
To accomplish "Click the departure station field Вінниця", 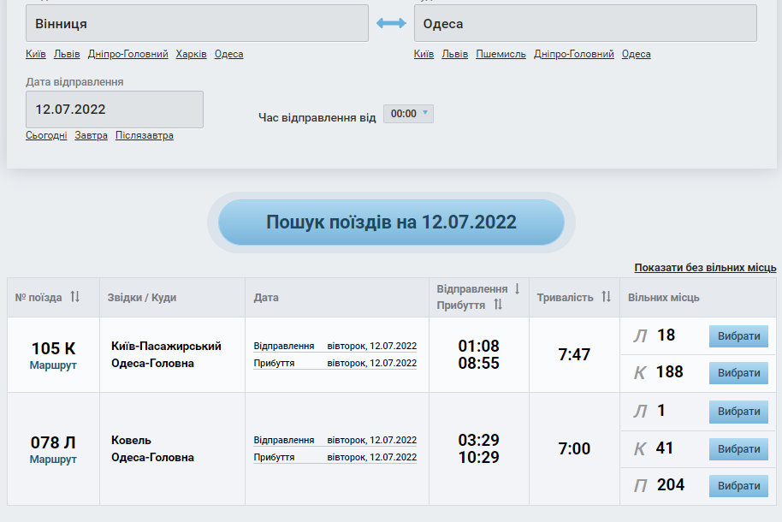I will 197,24.
